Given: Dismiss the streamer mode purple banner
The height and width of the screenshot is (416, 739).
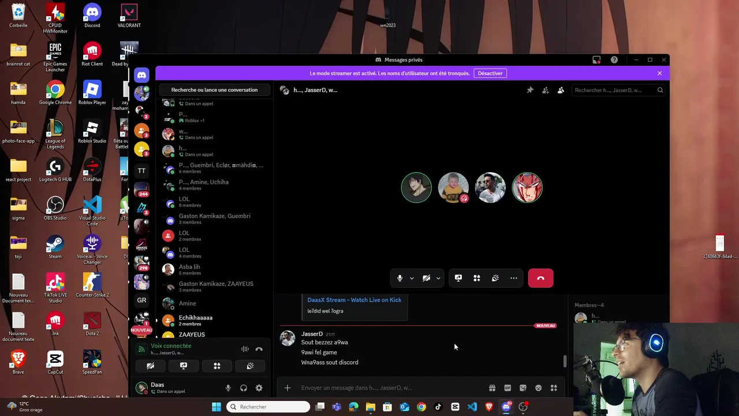Looking at the screenshot, I should pos(659,73).
